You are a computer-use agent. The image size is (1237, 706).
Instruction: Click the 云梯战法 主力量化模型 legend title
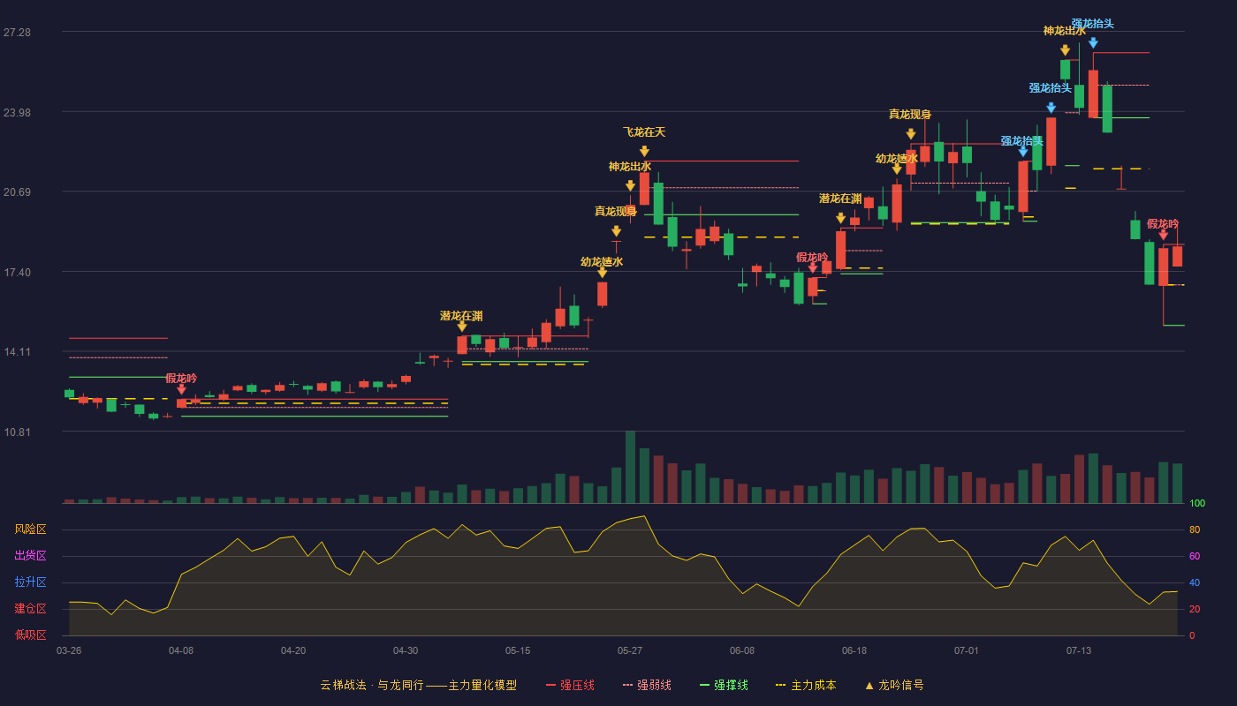tap(418, 685)
